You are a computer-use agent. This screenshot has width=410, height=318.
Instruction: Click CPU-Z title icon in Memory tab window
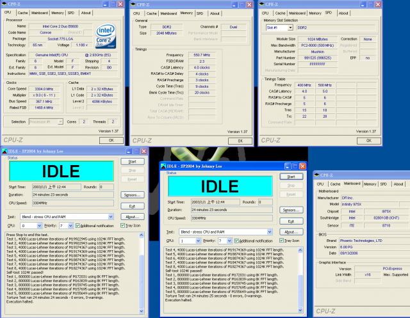point(133,4)
